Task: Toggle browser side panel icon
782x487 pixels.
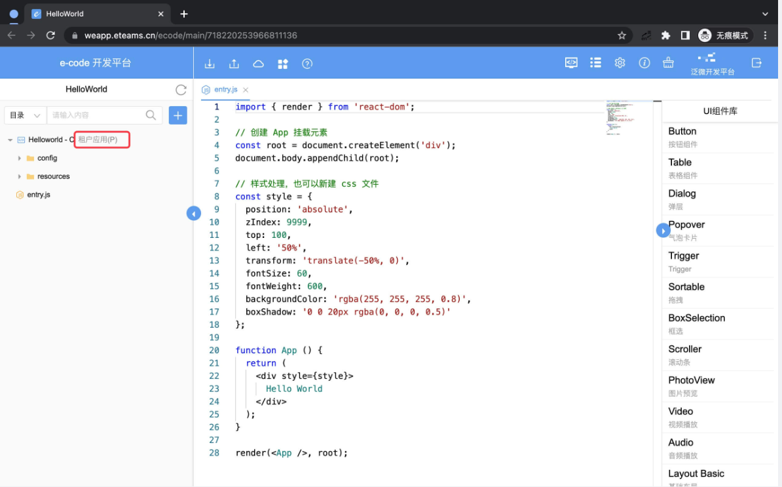Action: (x=685, y=35)
